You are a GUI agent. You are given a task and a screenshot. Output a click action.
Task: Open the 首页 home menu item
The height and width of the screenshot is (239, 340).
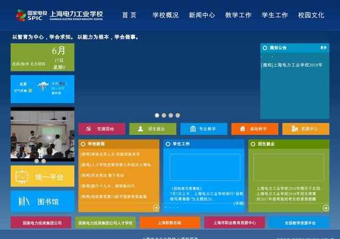[x=129, y=15]
